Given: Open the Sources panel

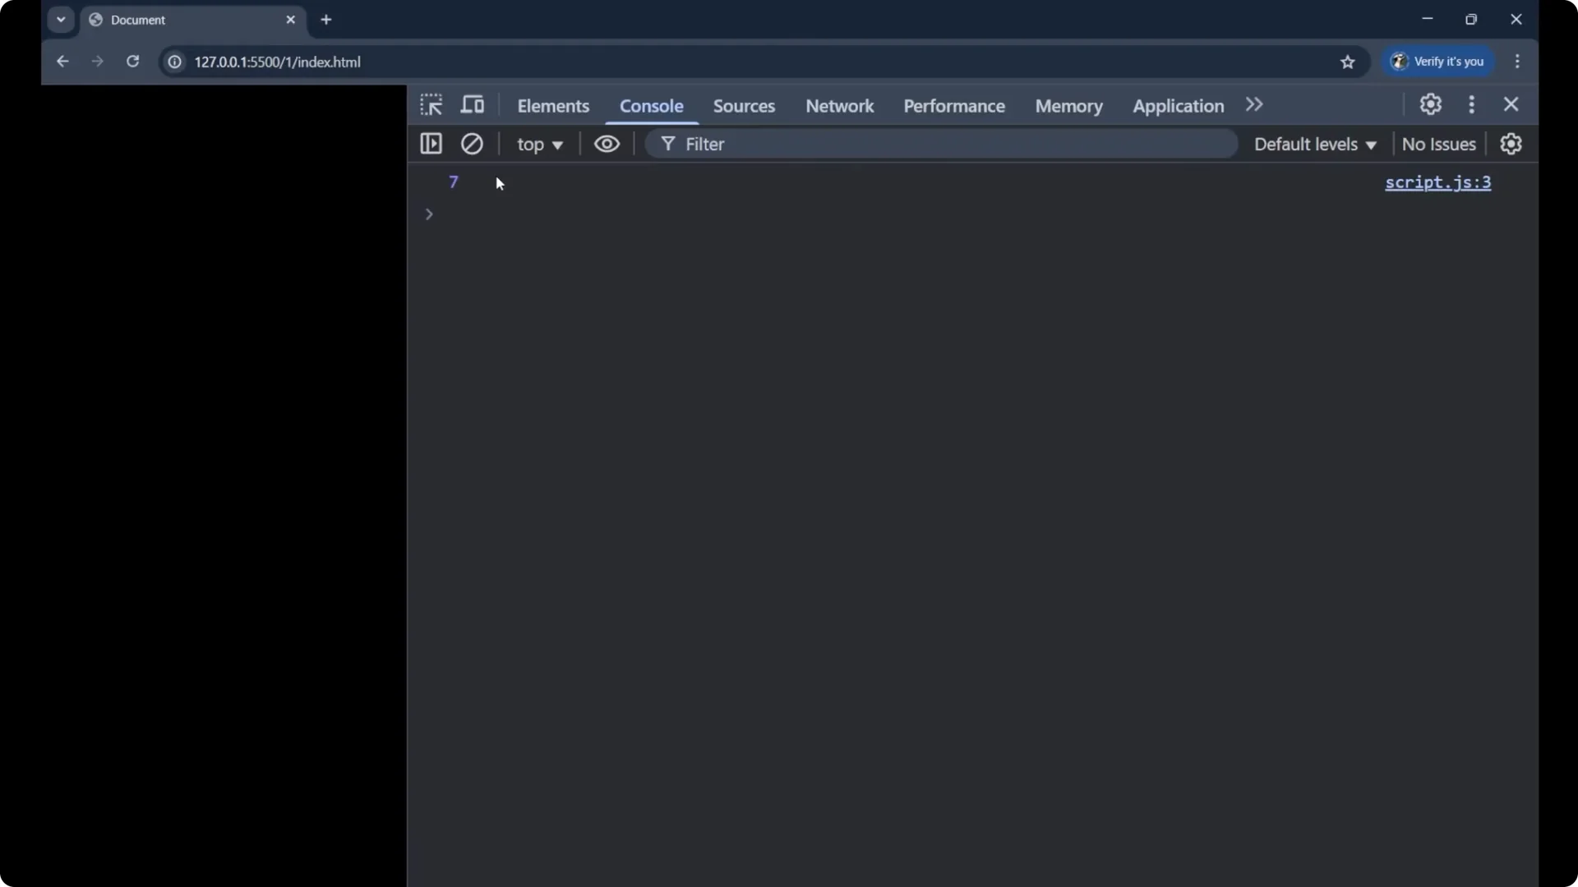Looking at the screenshot, I should pos(745,106).
